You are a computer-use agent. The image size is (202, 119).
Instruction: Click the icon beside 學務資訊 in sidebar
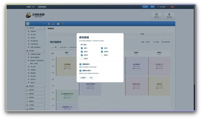click(27, 90)
